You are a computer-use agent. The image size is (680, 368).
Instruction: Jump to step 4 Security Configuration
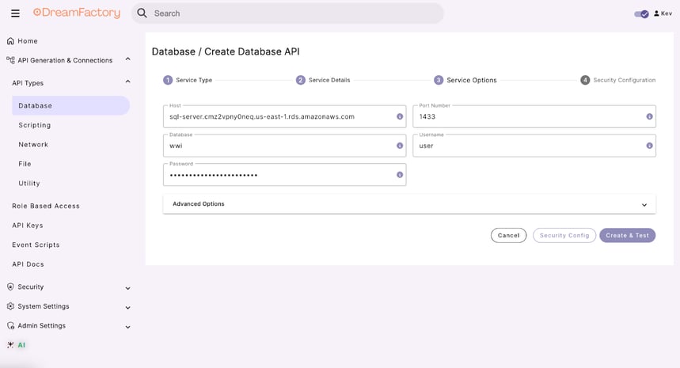point(618,80)
